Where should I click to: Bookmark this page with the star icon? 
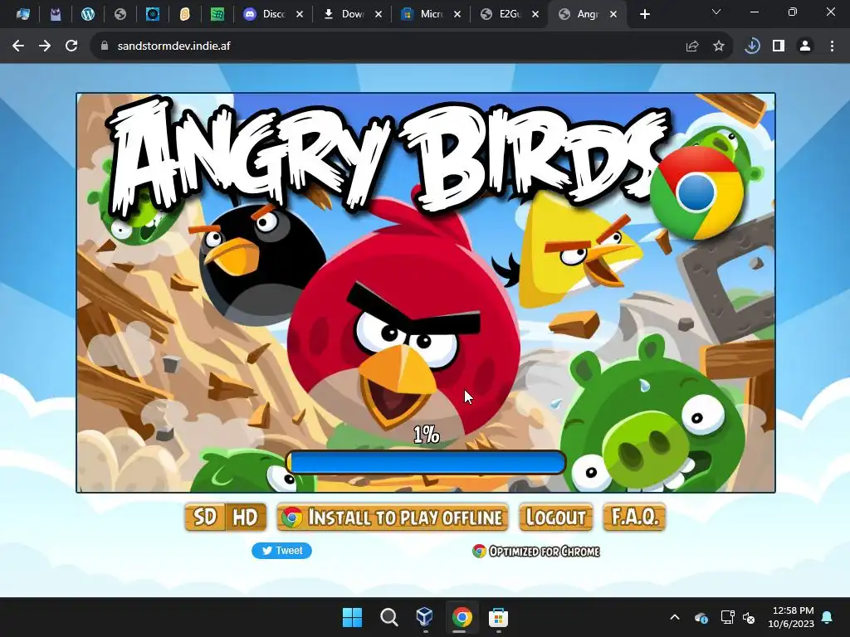719,46
